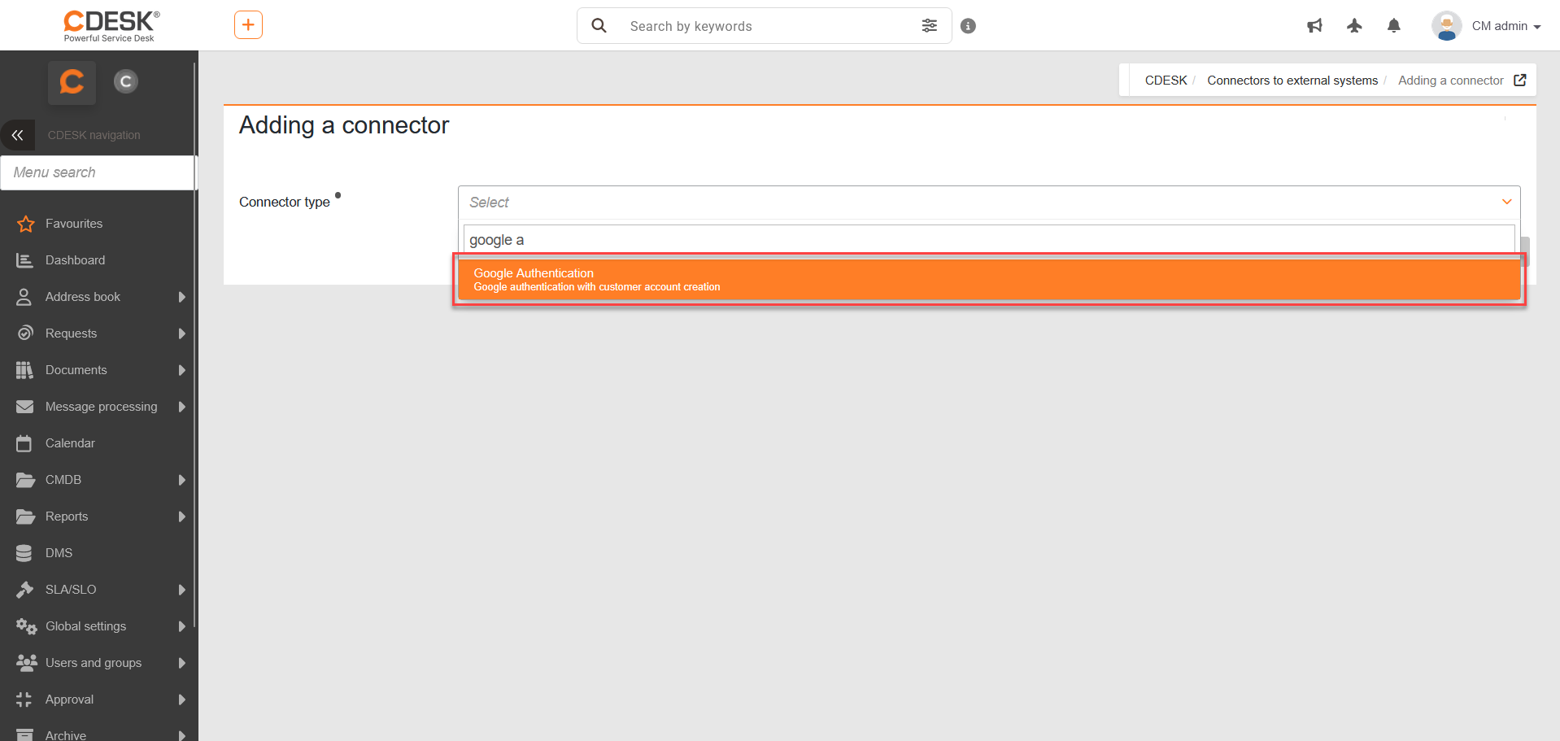Image resolution: width=1560 pixels, height=741 pixels.
Task: Click the Reports folder icon
Action: pyautogui.click(x=25, y=517)
